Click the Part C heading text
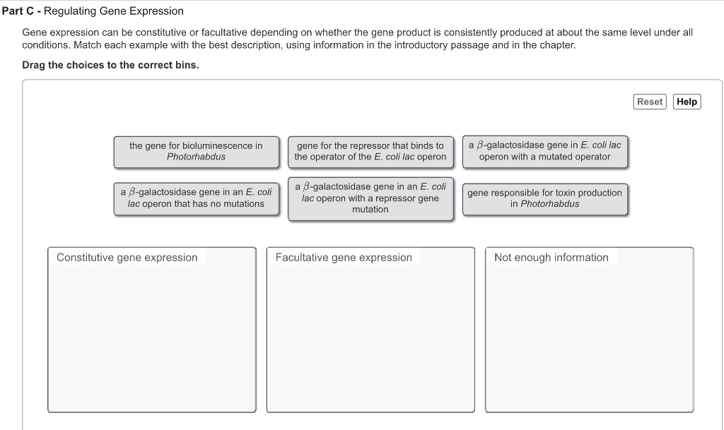The image size is (724, 430). pos(92,11)
